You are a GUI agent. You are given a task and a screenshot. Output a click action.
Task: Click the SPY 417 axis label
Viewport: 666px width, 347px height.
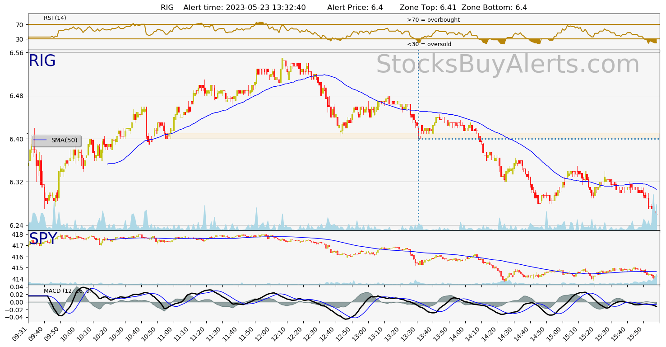coord(18,246)
